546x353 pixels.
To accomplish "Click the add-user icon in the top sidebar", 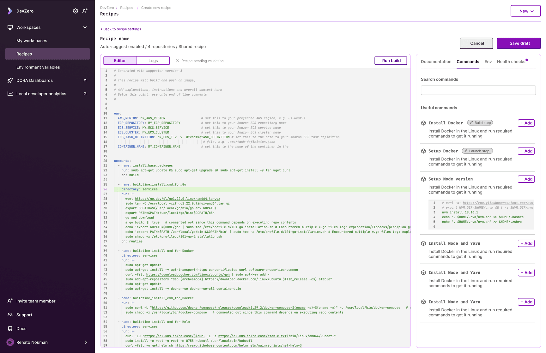I will pyautogui.click(x=85, y=11).
